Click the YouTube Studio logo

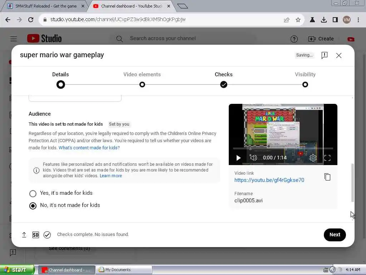pyautogui.click(x=44, y=39)
